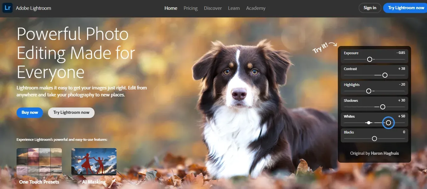Click the blue Try Lightroom now header button
Viewport: 427px width, 189px height.
[x=406, y=8]
